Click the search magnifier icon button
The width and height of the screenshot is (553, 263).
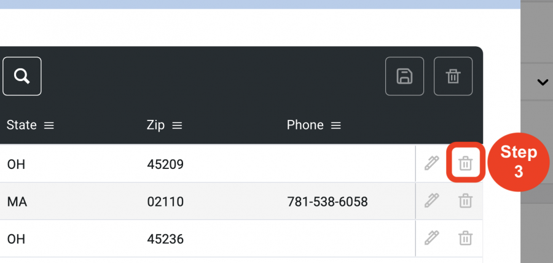(22, 76)
